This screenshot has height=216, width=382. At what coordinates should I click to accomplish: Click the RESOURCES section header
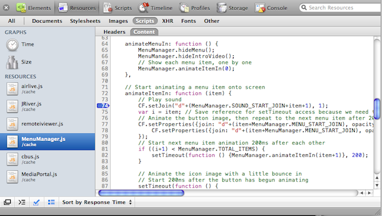click(x=20, y=77)
